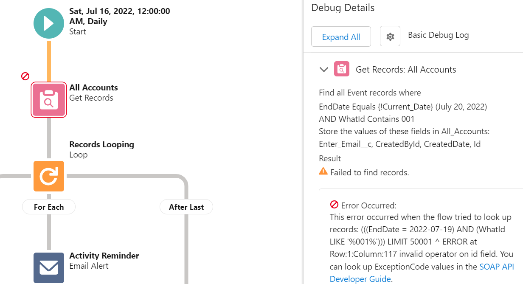Click the Debug Details panel header
The image size is (523, 284).
pyautogui.click(x=343, y=8)
